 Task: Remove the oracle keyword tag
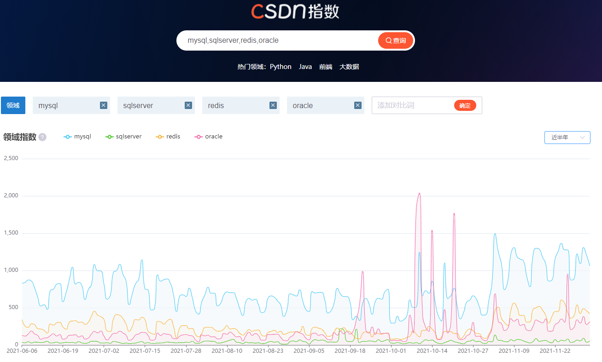(x=358, y=105)
